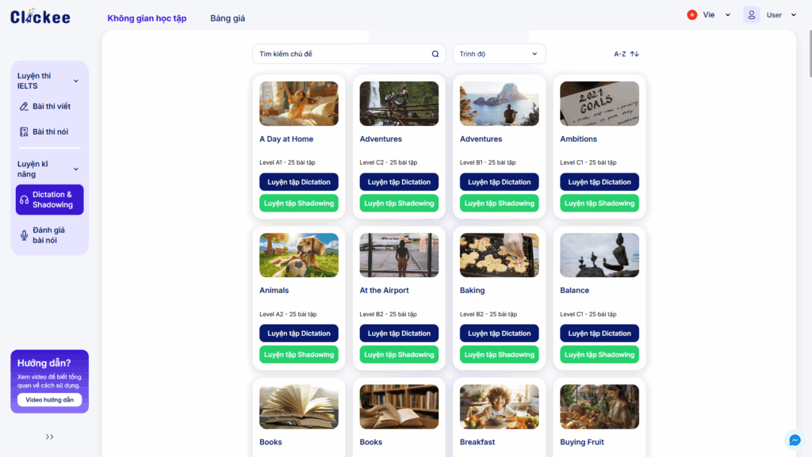The height and width of the screenshot is (457, 812).
Task: Collapse the Luyện thi IELTS section
Action: point(76,81)
